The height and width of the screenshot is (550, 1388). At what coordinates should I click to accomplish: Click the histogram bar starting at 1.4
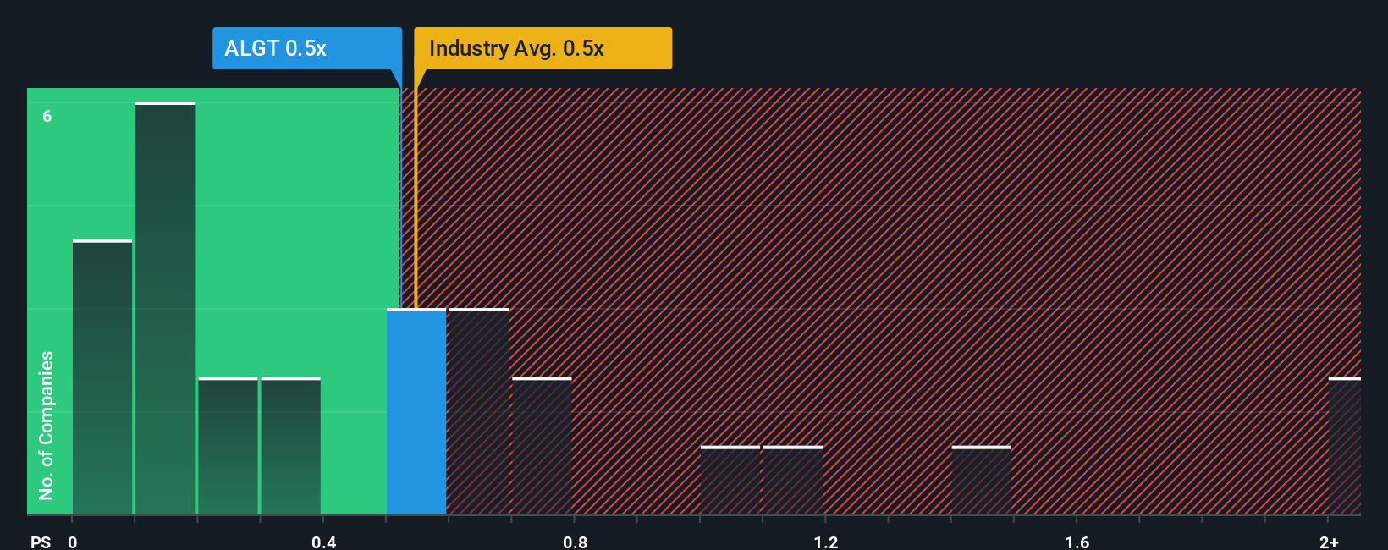click(x=982, y=481)
